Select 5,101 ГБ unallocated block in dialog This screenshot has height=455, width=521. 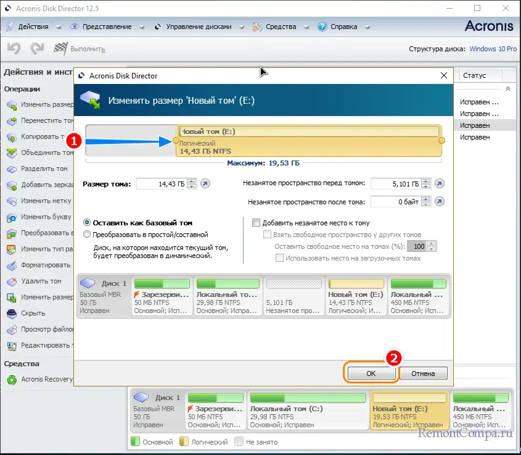coord(294,296)
